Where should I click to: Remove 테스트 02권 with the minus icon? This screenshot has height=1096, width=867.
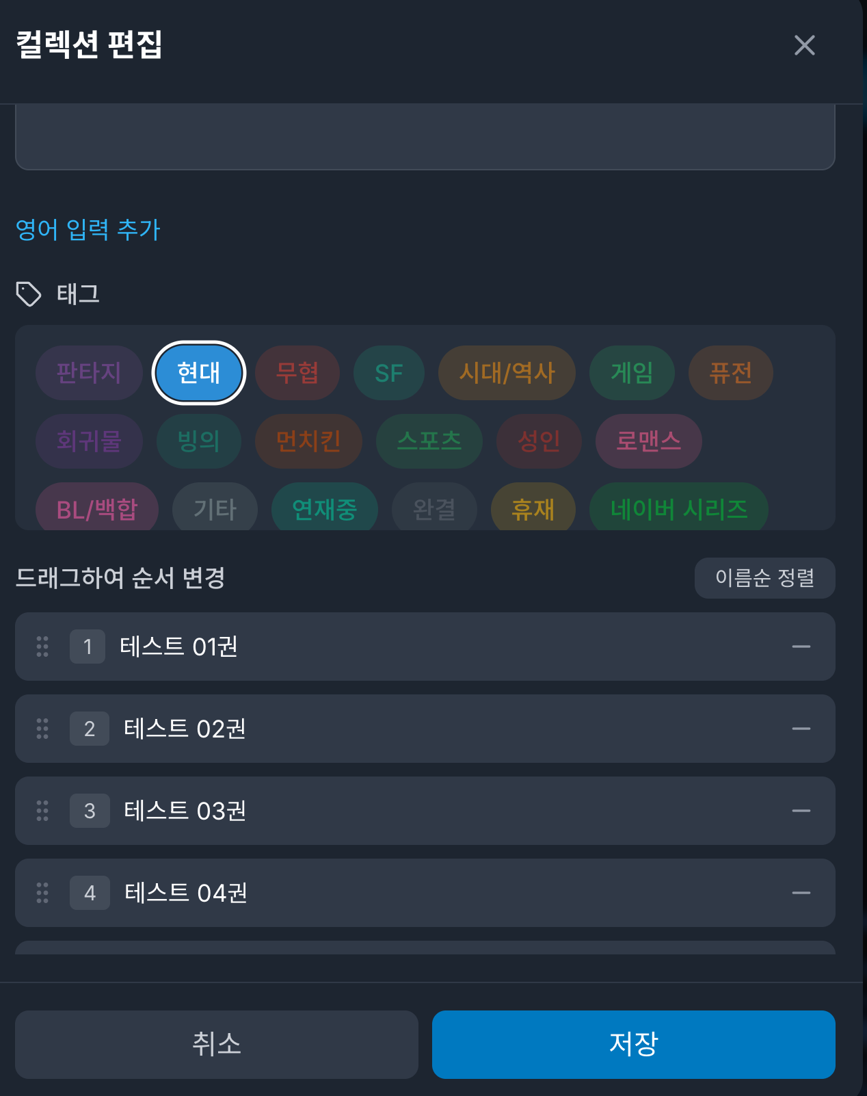[x=801, y=729]
